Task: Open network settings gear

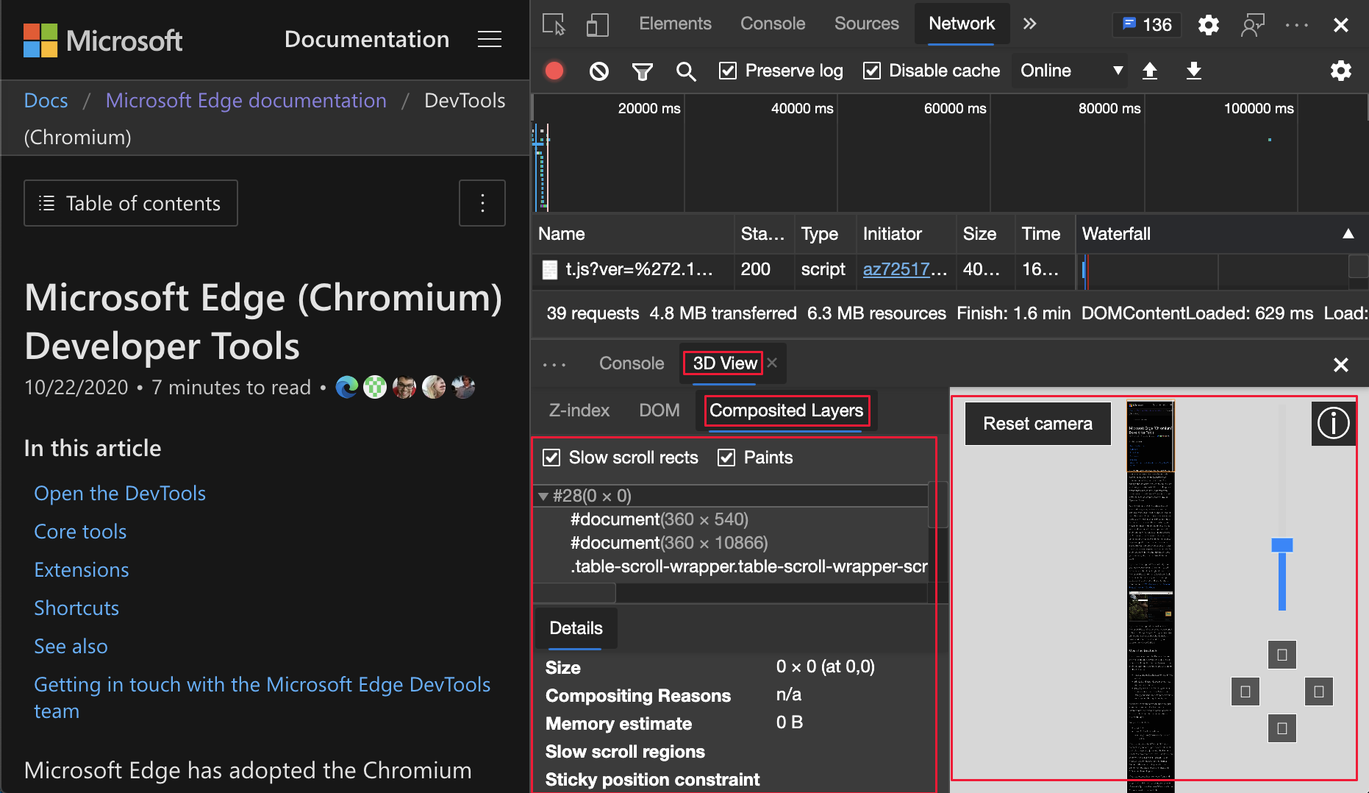Action: point(1340,71)
